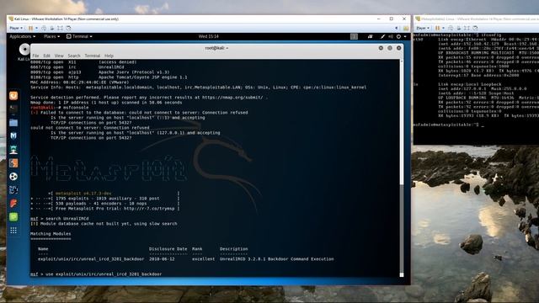Screen dimensions: 539x303
Task: Click the network status icon in Kali top bar
Action: coord(371,36)
